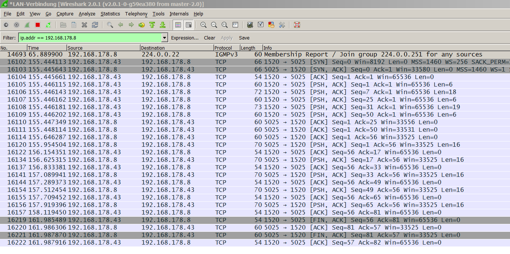Jump to last packet arrow icon

coord(162,25)
